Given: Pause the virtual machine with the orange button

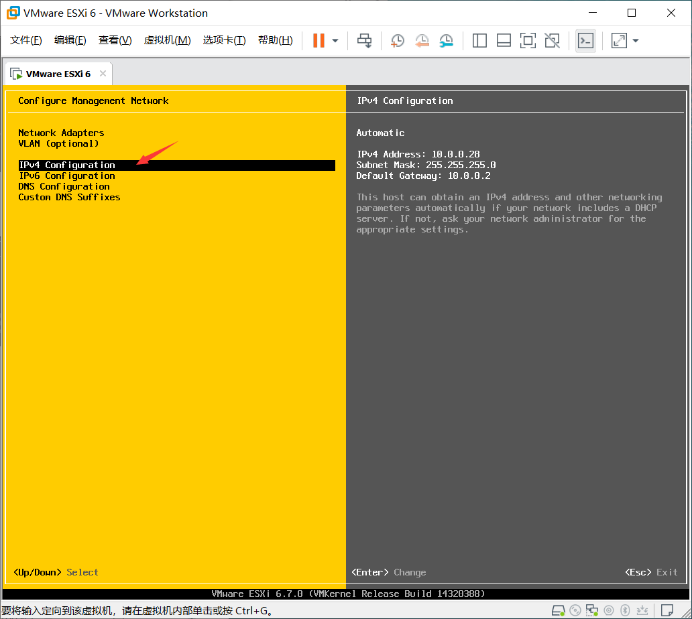Looking at the screenshot, I should [x=319, y=41].
